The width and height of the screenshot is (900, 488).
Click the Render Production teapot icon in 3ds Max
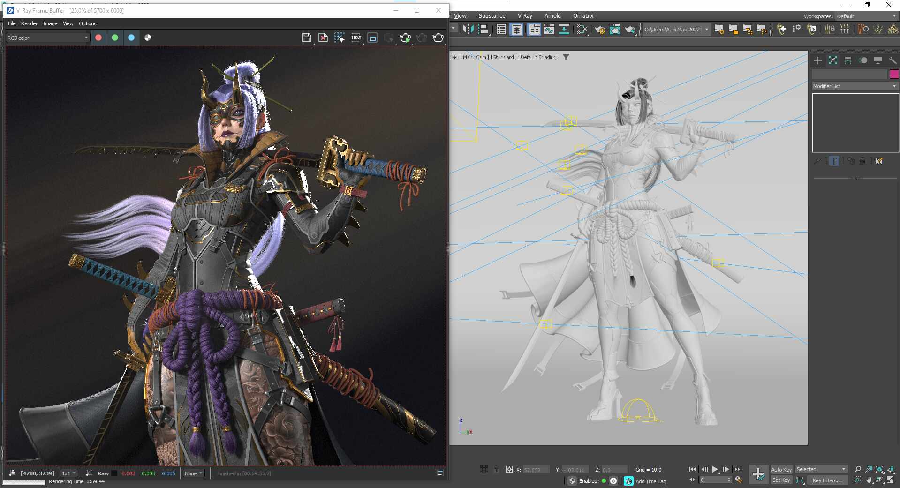[630, 30]
